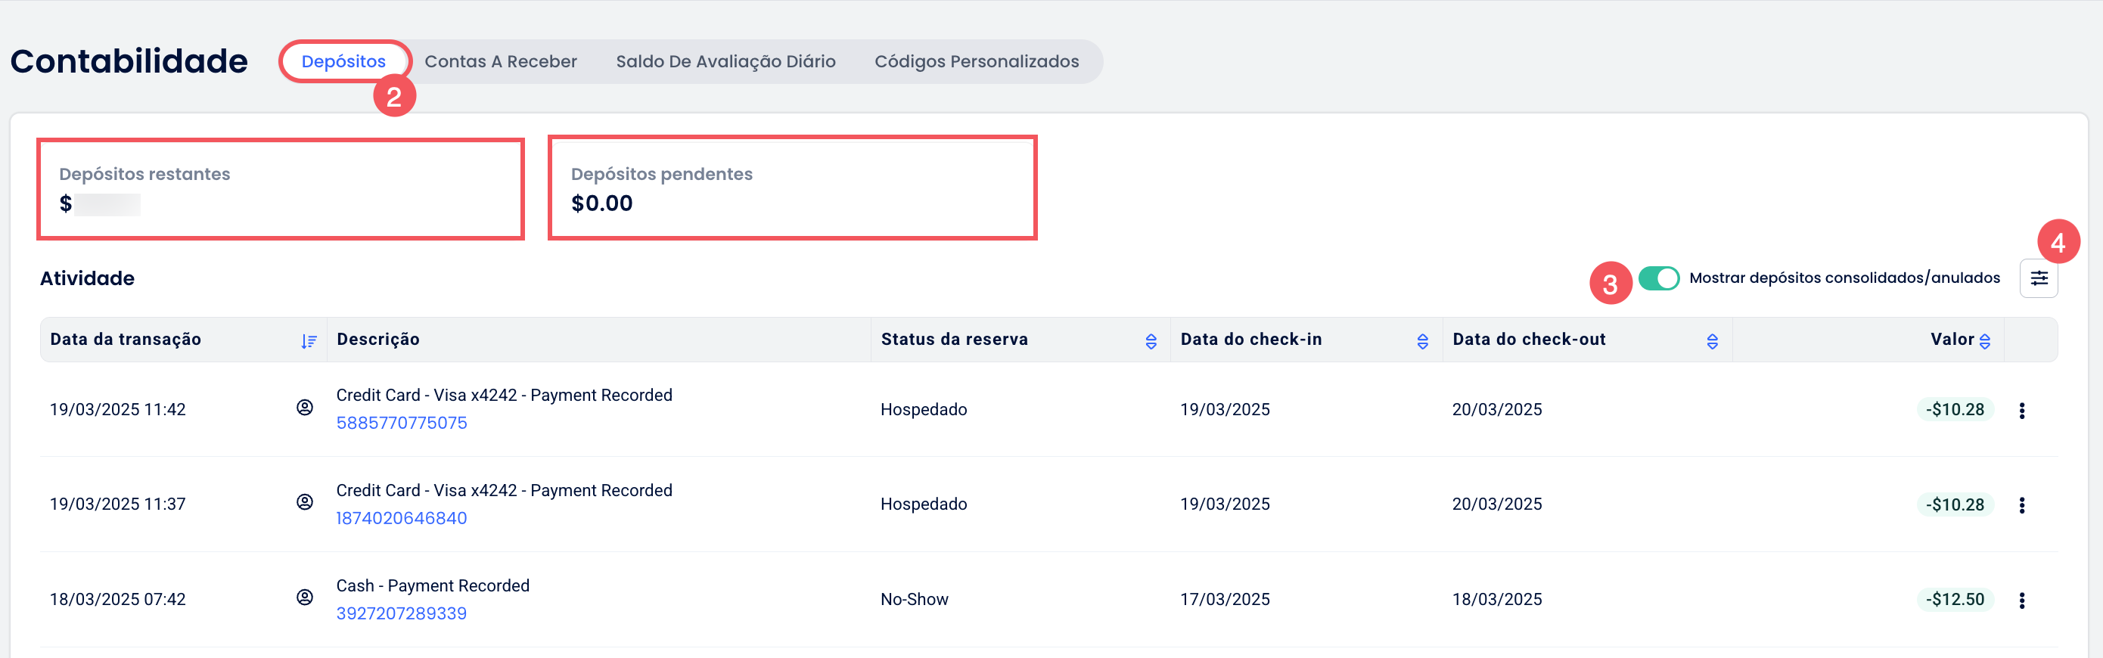Open the Saldo De Avaliação Diário tab
Screen dimensions: 2103x658
[725, 61]
